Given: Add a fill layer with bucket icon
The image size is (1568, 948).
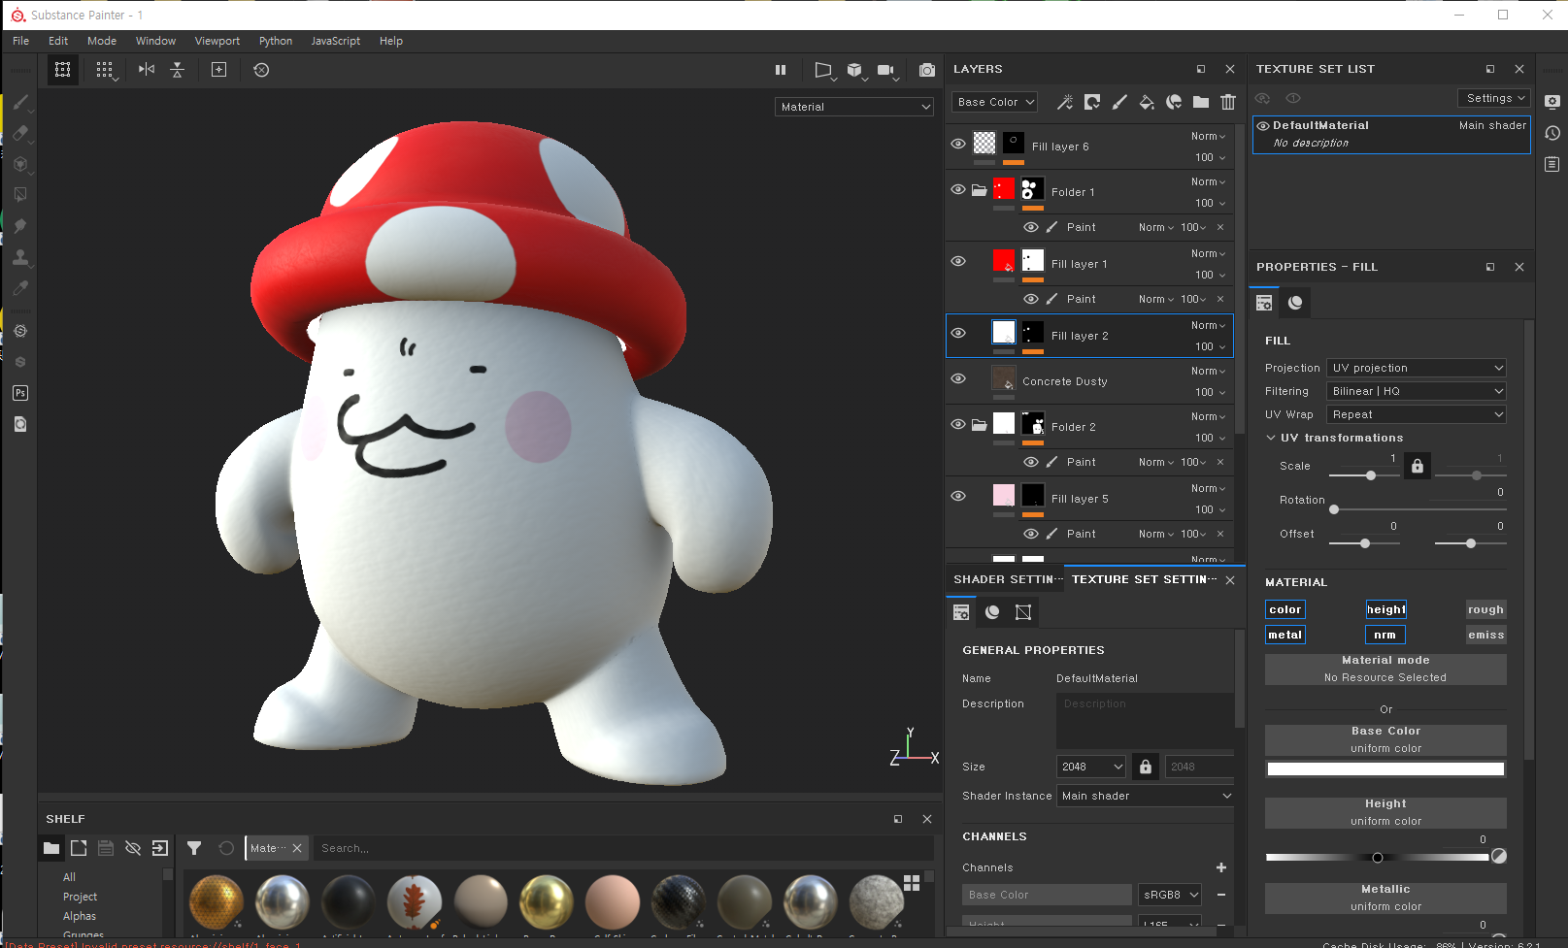Looking at the screenshot, I should (x=1147, y=102).
